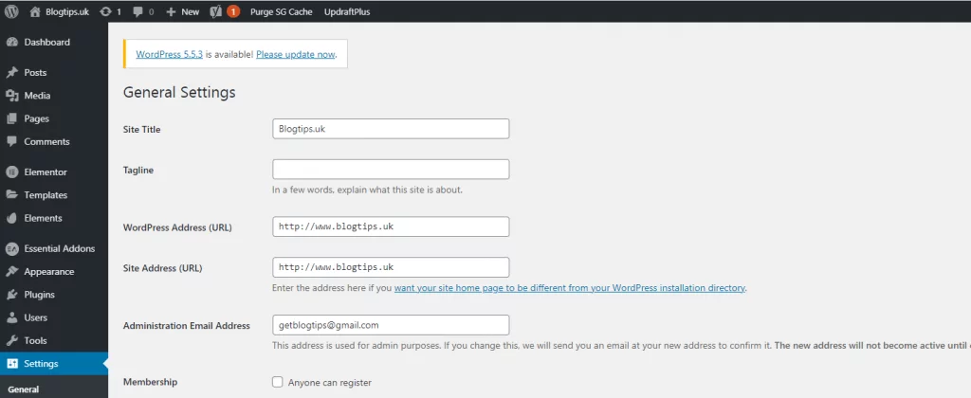Click the Tagline label

point(138,171)
